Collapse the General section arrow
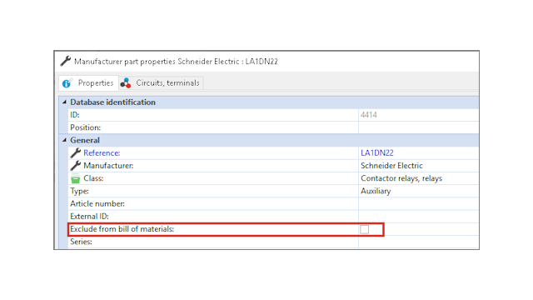The width and height of the screenshot is (533, 300). [x=64, y=140]
